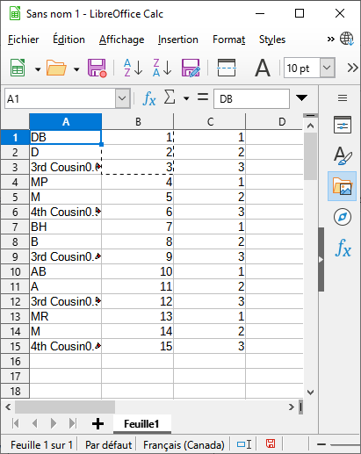This screenshot has height=454, width=361.
Task: Go to first sheet tab navigation icon
Action: [x=16, y=423]
